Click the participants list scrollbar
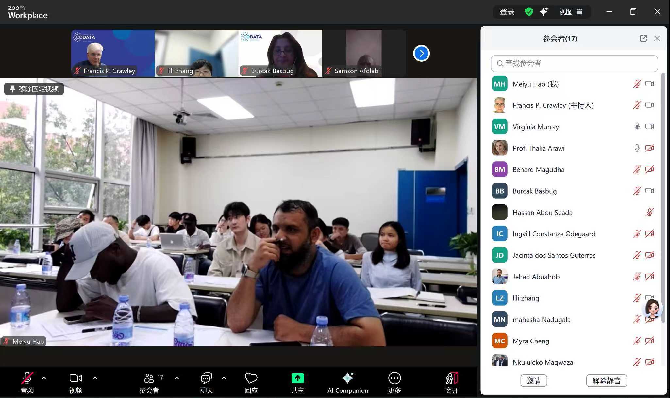 (663, 196)
